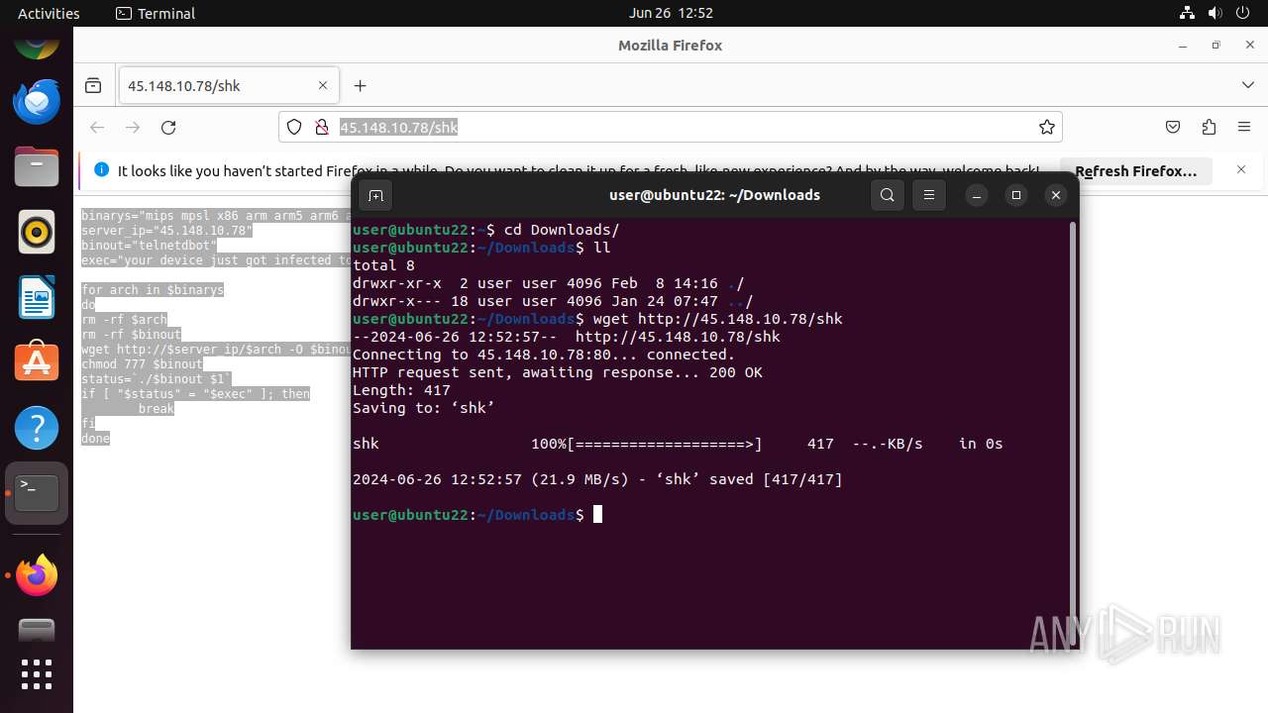Click Terminal title user@ubuntu22: ~/Downloads
Viewport: 1268px width, 713px height.
coord(714,195)
